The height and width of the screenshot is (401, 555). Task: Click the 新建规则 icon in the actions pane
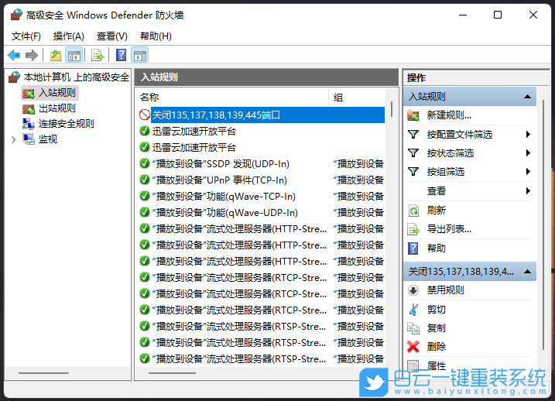point(413,115)
